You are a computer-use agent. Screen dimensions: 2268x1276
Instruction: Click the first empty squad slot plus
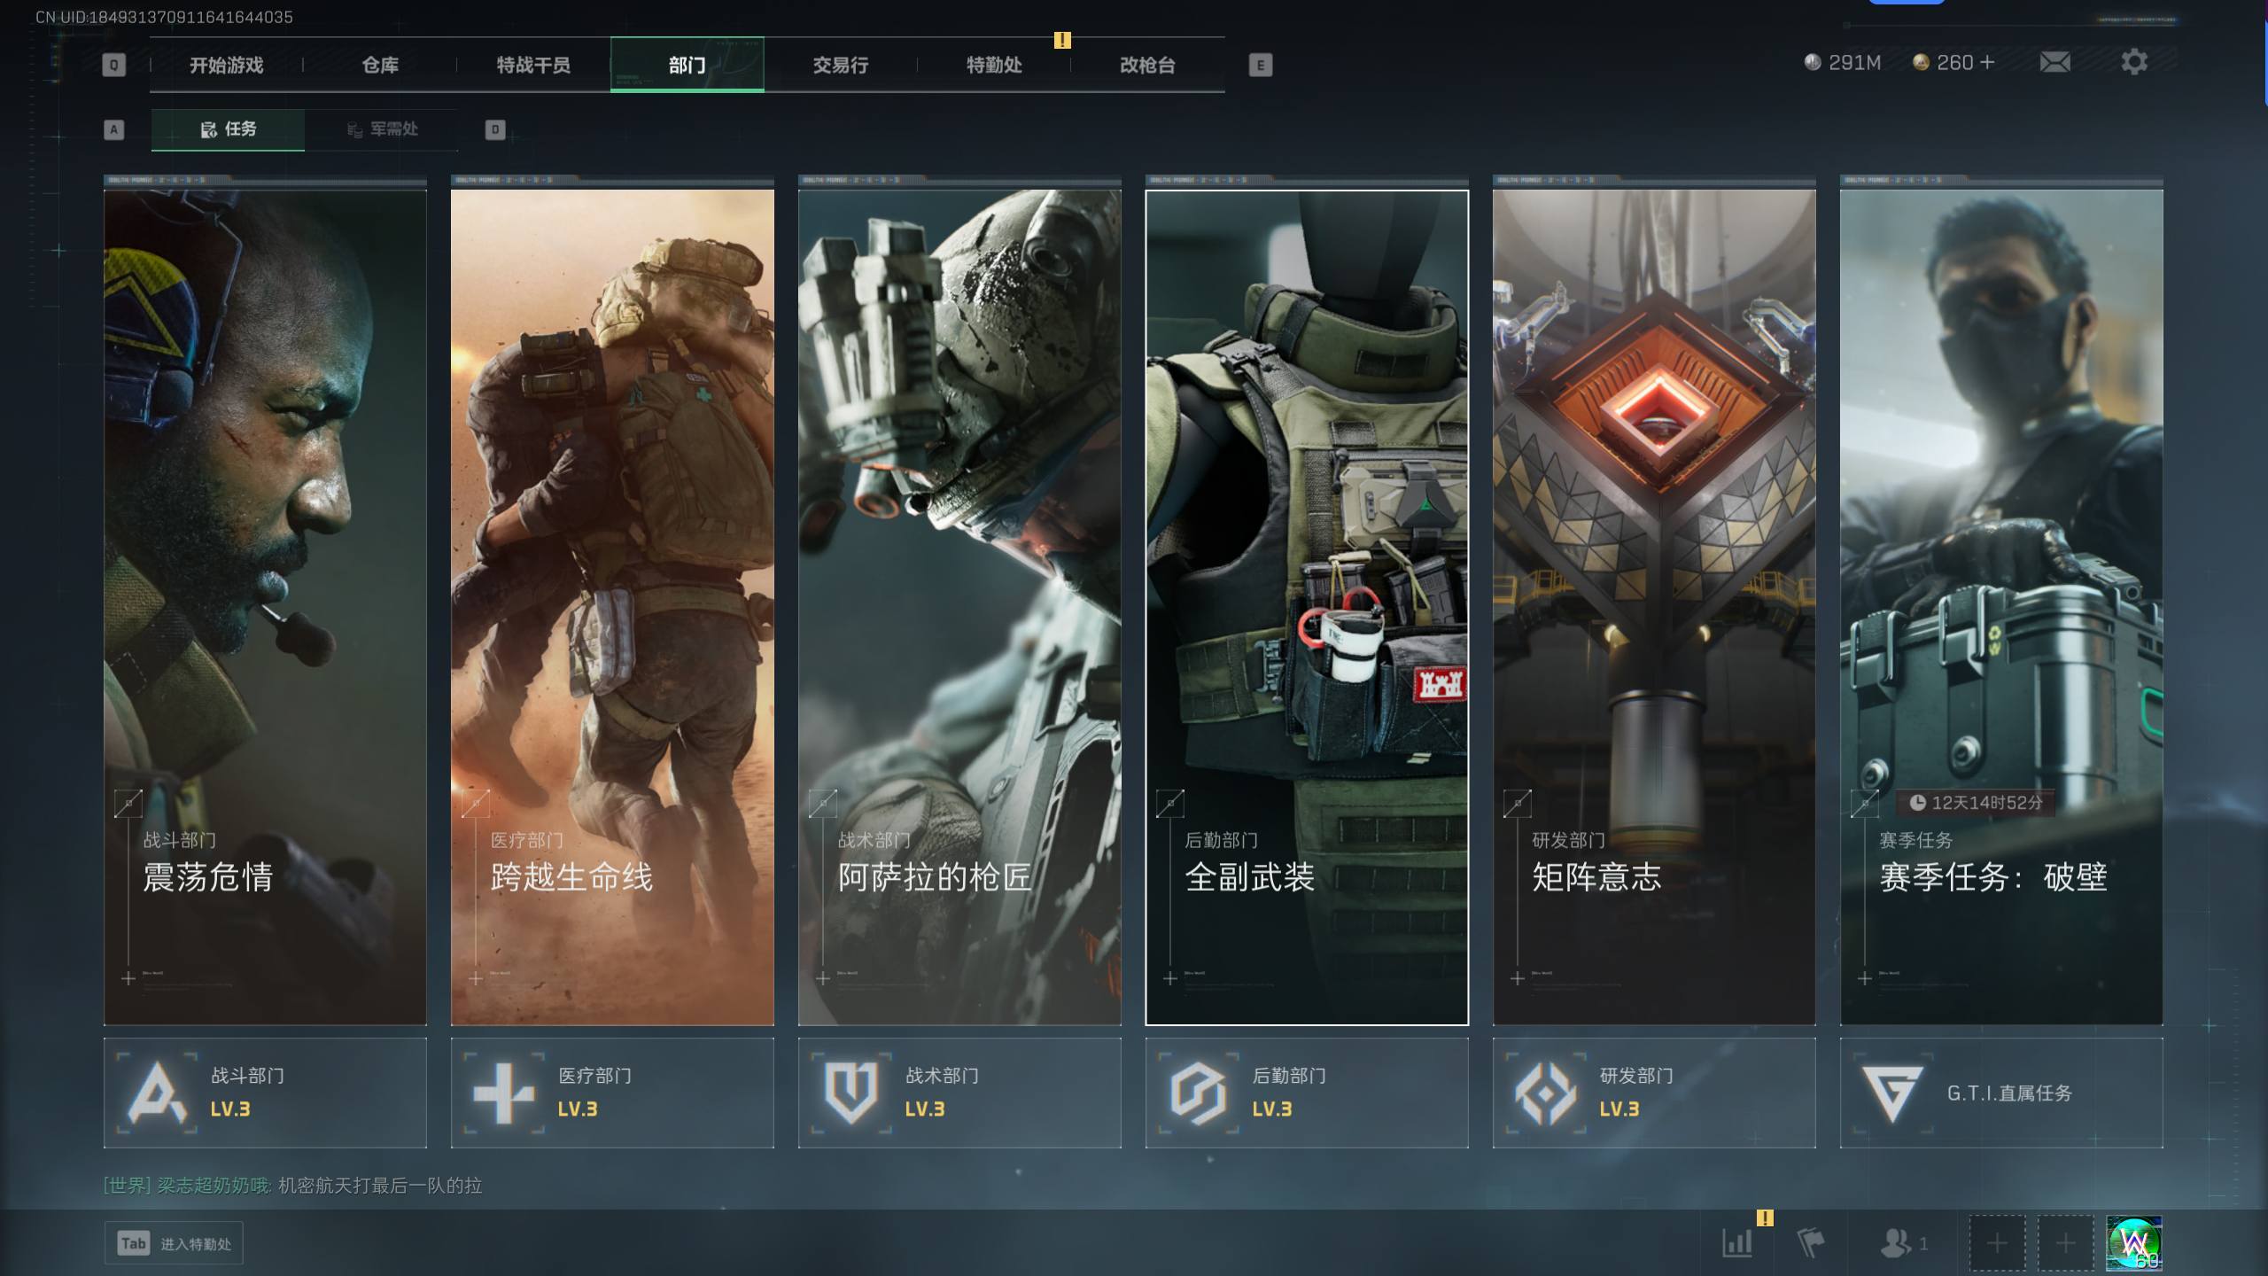point(1997,1243)
